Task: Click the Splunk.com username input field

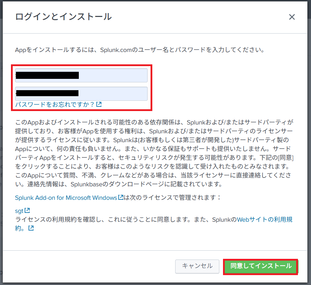Action: [x=81, y=75]
